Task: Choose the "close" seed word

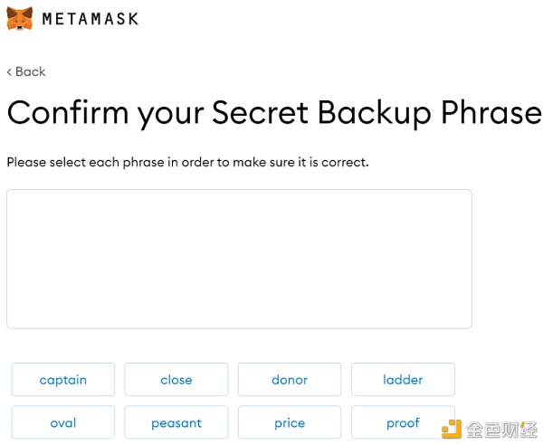Action: [176, 380]
